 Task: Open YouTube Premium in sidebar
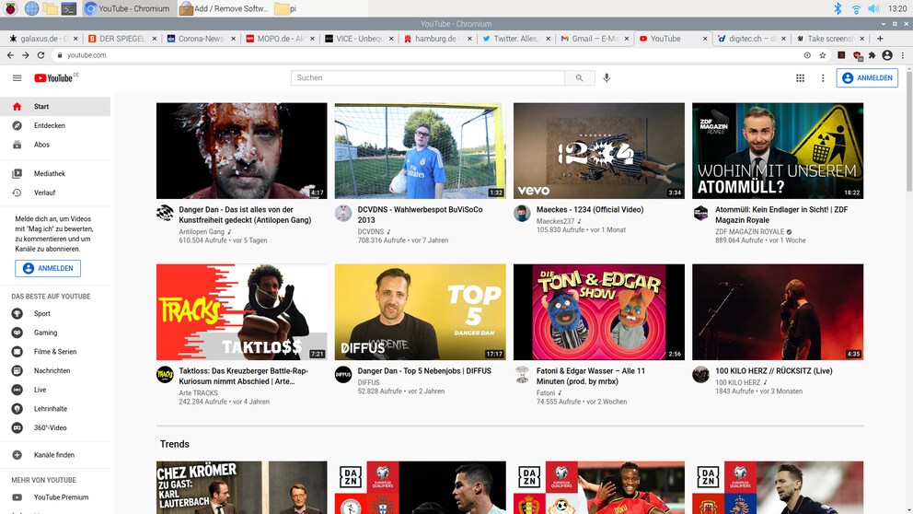[54, 497]
